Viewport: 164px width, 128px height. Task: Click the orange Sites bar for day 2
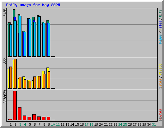pos(15,74)
